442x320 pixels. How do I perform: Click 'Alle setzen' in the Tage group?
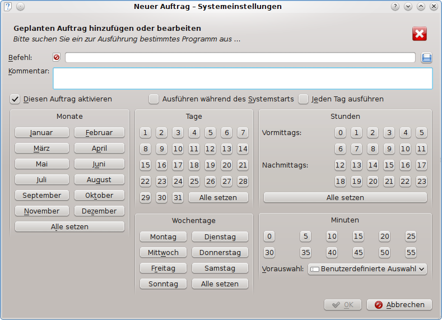(x=218, y=197)
